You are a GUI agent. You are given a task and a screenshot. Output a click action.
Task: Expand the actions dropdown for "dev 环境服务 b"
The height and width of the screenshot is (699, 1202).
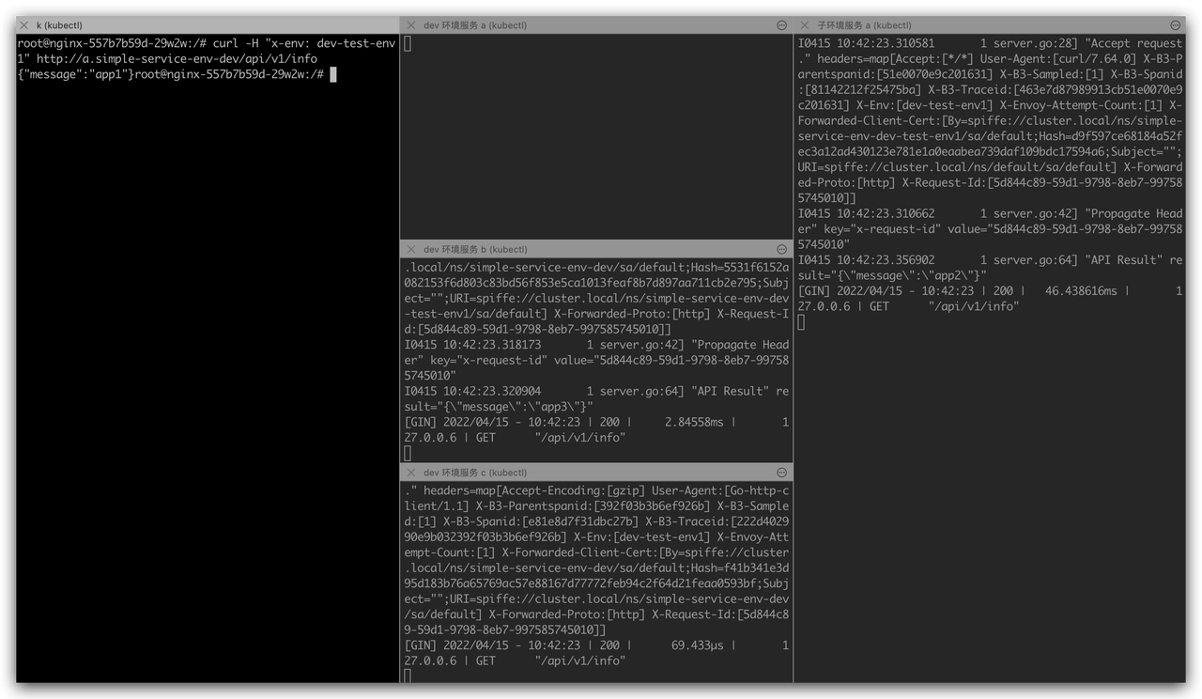(x=781, y=249)
